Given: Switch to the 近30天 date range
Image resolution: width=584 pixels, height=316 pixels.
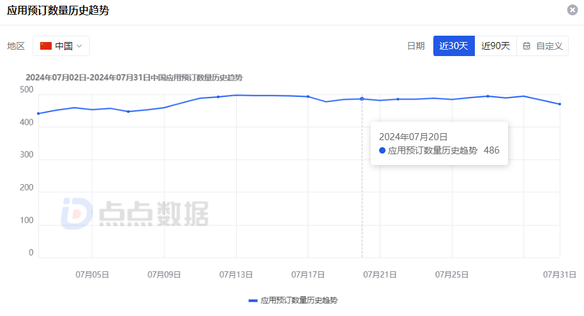Looking at the screenshot, I should click(x=454, y=46).
